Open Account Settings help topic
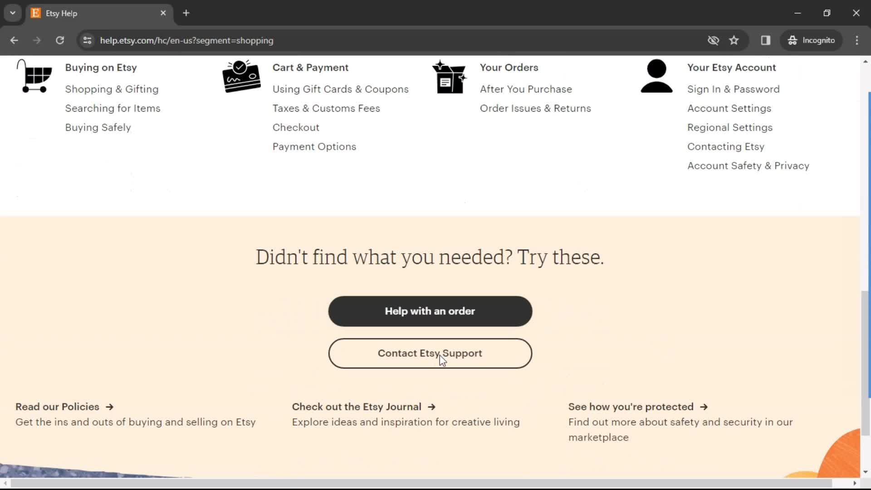This screenshot has height=490, width=871. pos(729,108)
